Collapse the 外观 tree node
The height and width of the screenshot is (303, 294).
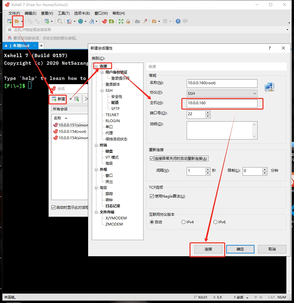[96, 170]
